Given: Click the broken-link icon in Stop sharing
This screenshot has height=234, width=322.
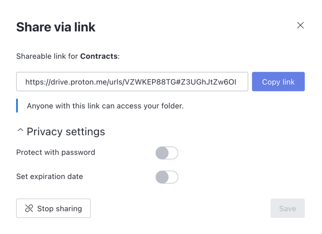Looking at the screenshot, I should 29,208.
